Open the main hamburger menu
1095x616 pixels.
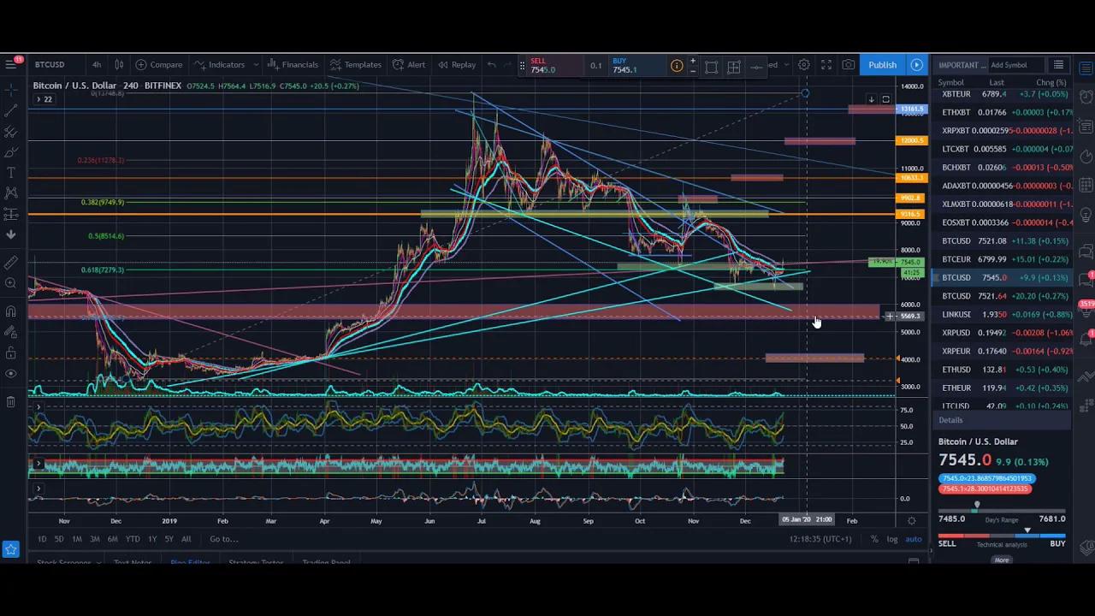coord(10,64)
